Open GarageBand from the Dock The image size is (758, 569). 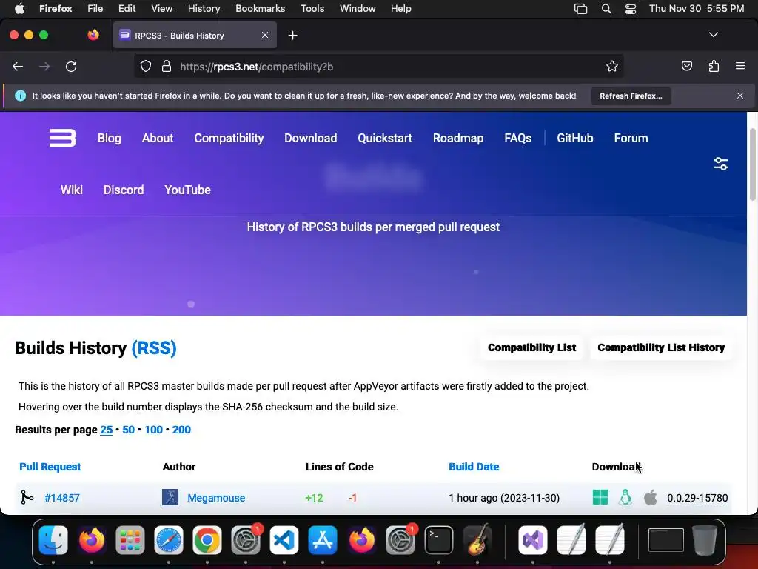tap(477, 540)
